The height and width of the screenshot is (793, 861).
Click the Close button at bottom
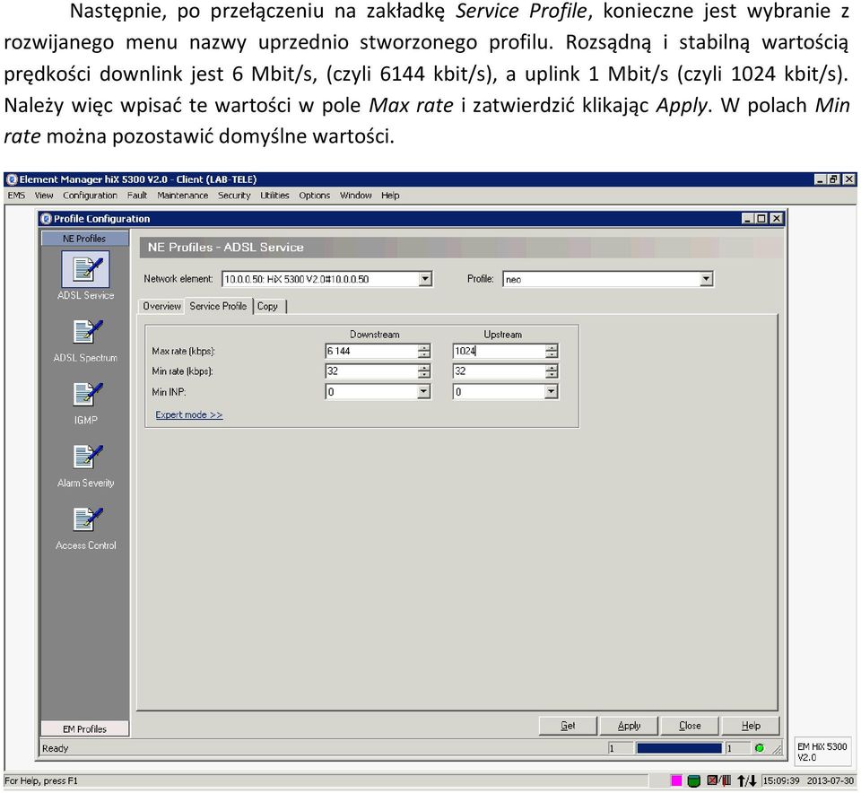tap(690, 726)
